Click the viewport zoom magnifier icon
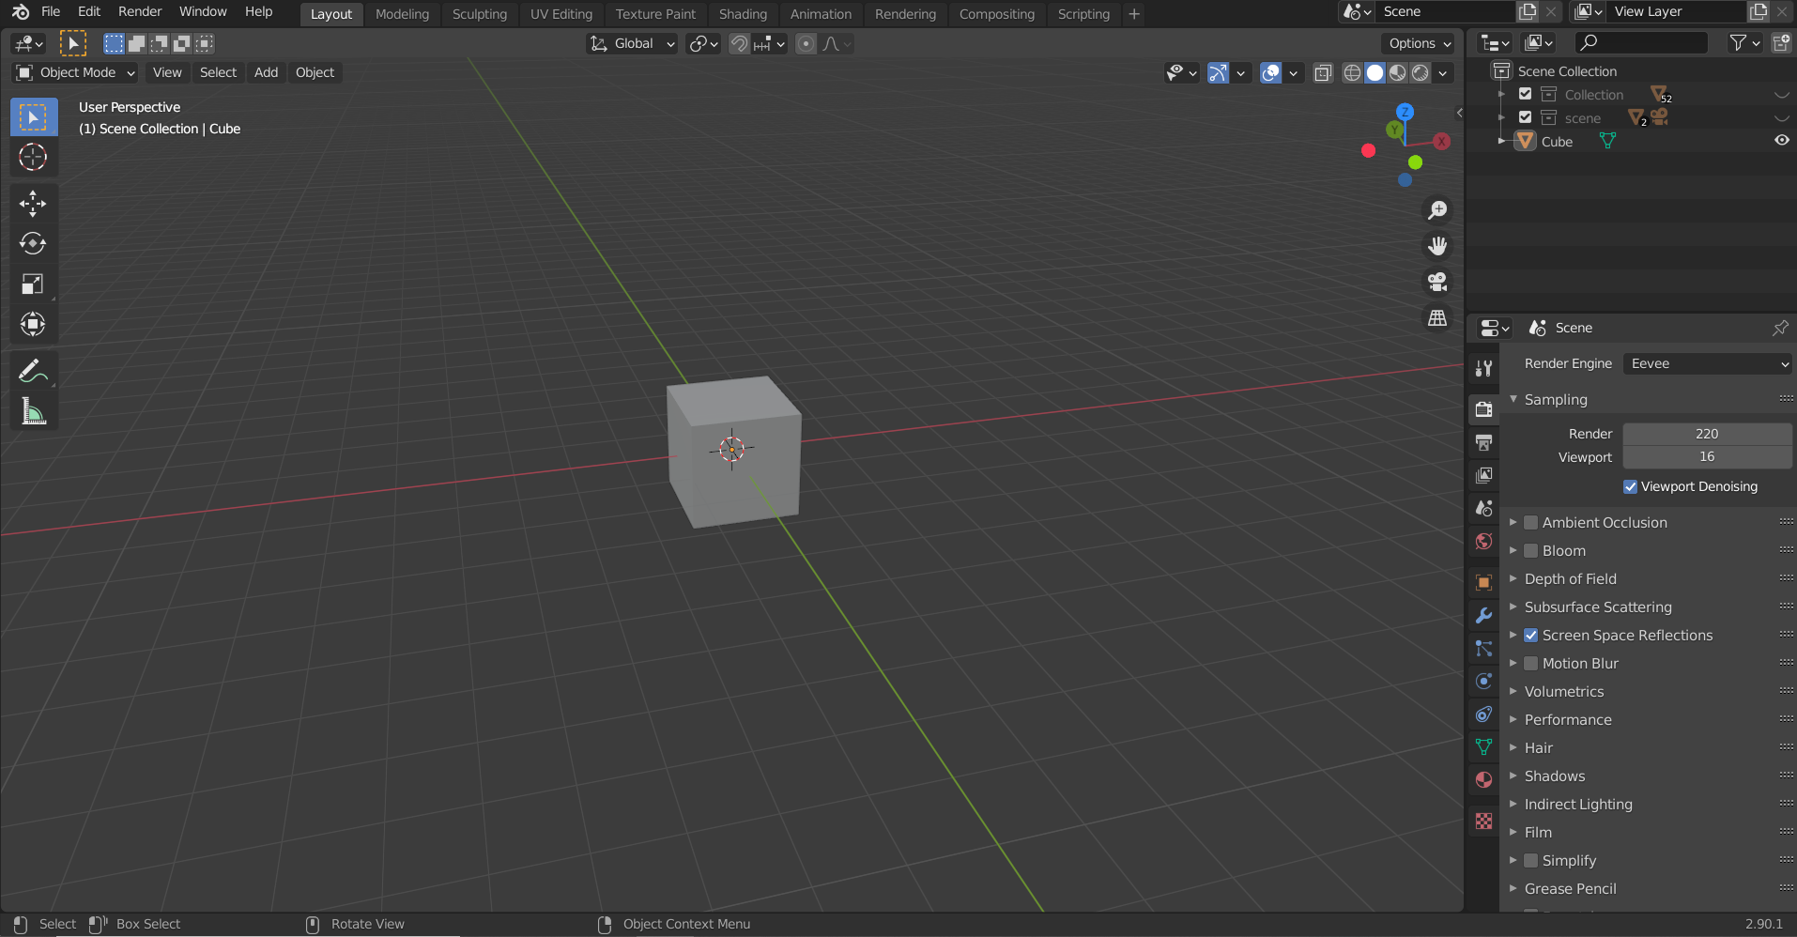Image resolution: width=1797 pixels, height=937 pixels. [x=1437, y=210]
